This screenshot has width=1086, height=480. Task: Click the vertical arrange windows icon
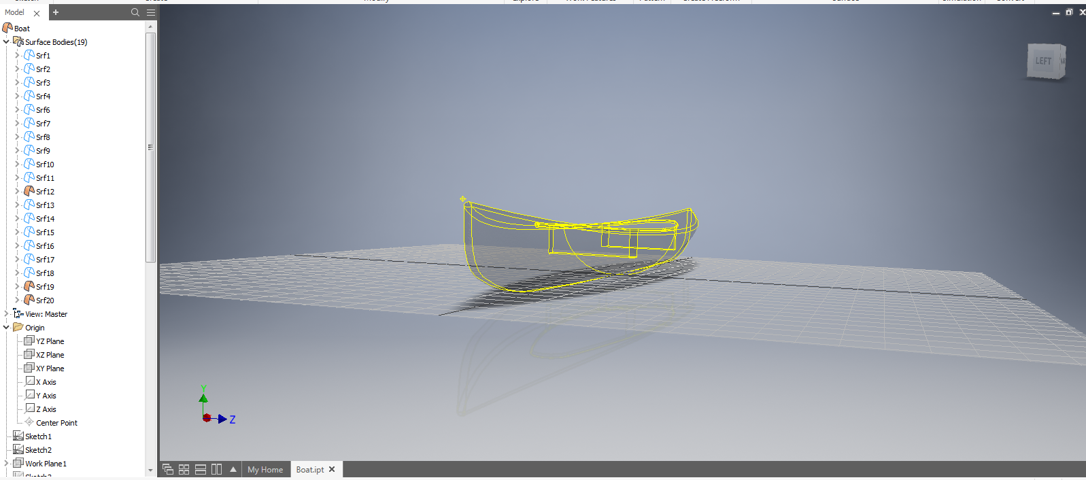pyautogui.click(x=217, y=469)
